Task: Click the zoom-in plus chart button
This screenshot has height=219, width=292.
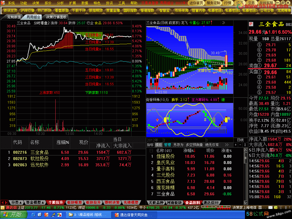Action: click(236, 145)
